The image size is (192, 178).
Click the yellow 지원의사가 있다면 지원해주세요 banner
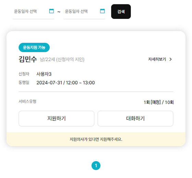[x=96, y=139]
